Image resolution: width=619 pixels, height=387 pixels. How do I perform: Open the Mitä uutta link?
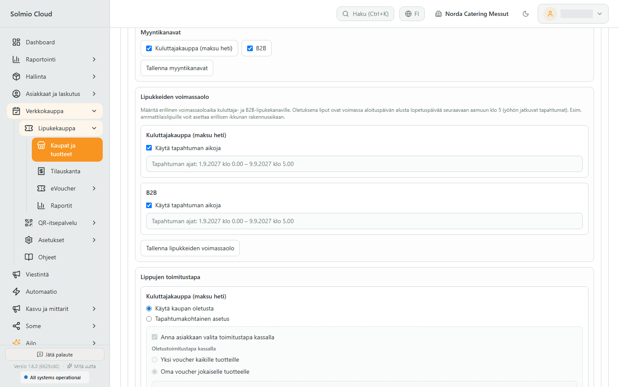pyautogui.click(x=81, y=366)
